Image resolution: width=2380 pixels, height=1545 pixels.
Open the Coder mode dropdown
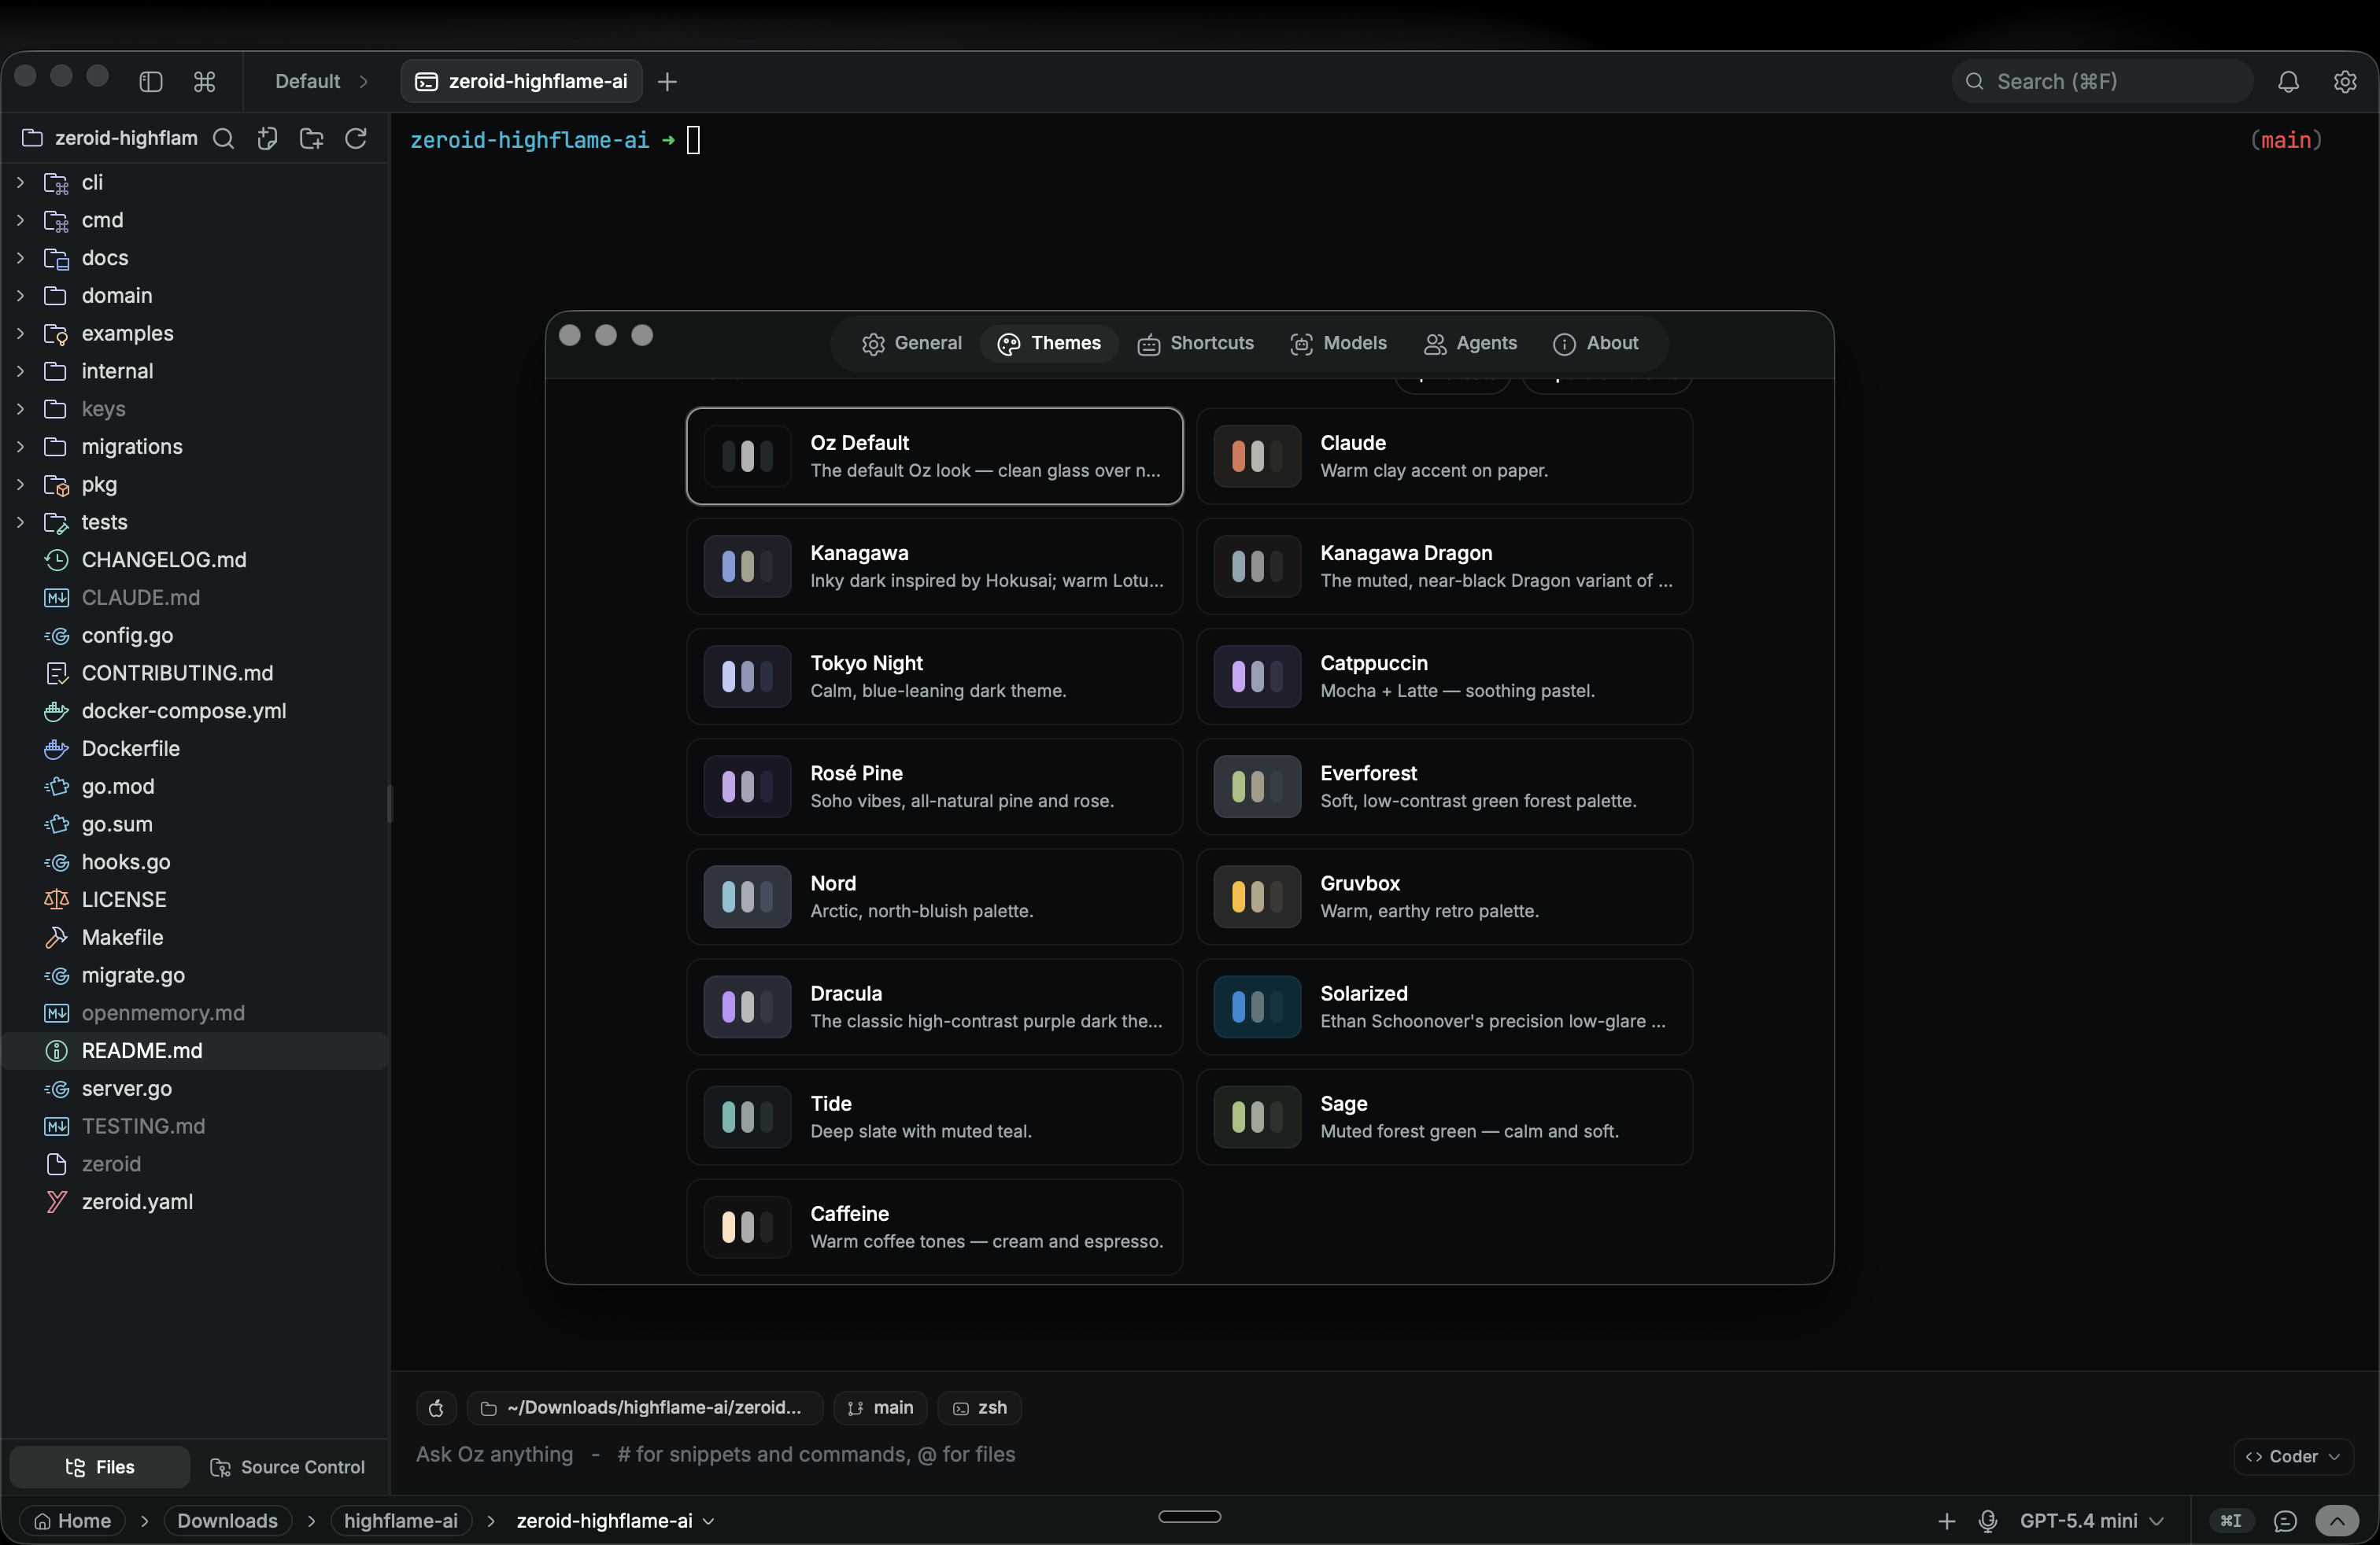click(x=2292, y=1456)
